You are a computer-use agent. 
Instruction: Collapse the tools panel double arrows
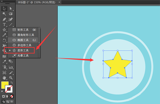coord(2,1)
